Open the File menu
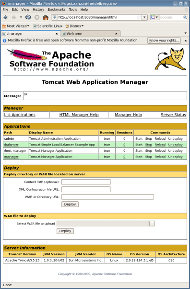 [x=5, y=10]
